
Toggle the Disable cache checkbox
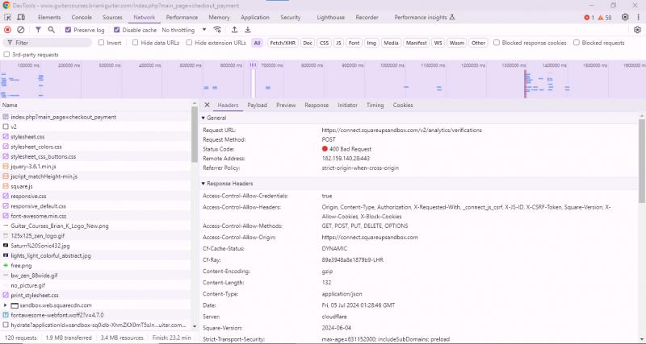click(x=116, y=30)
